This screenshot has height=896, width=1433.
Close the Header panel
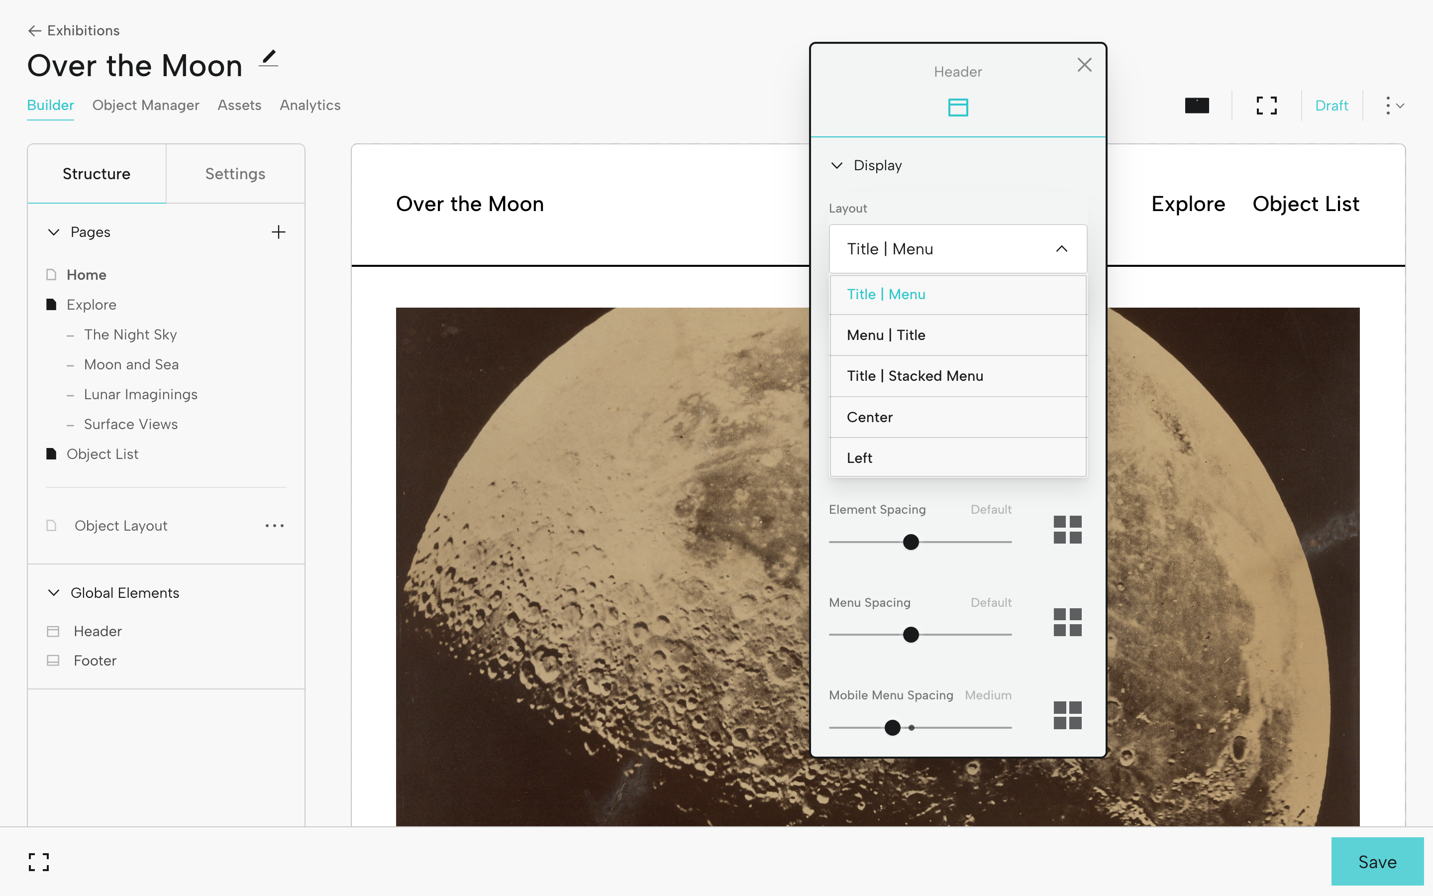pyautogui.click(x=1084, y=65)
